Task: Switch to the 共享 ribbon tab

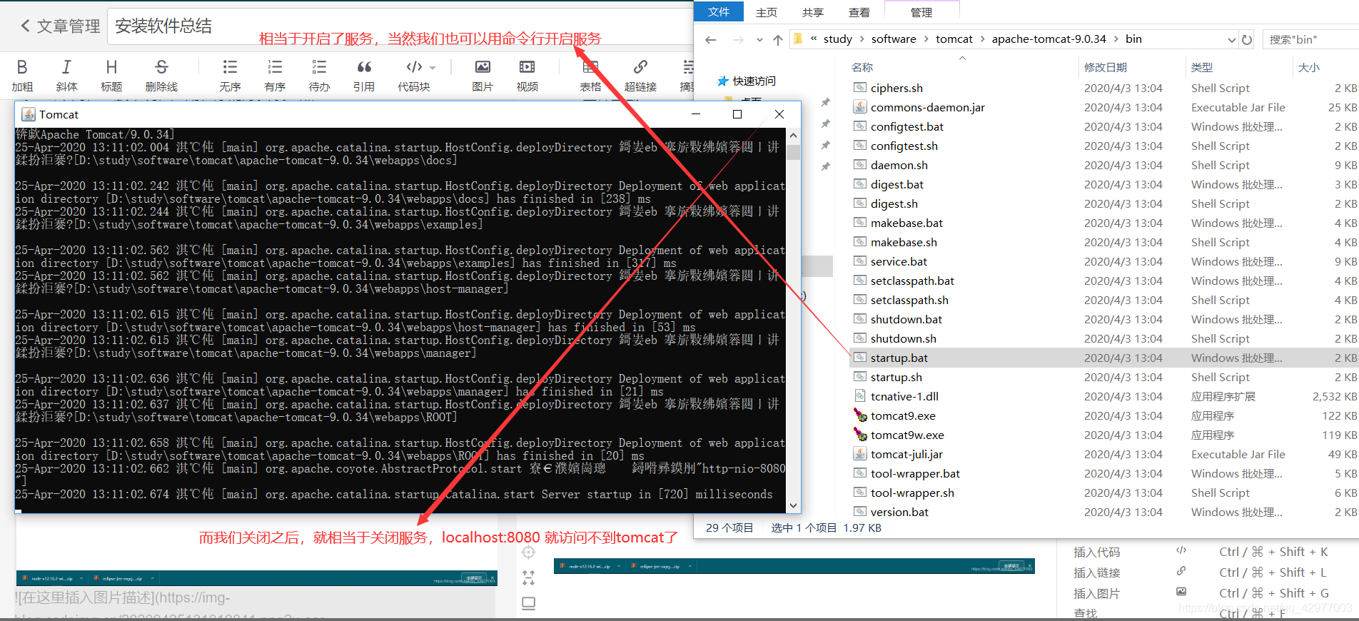Action: pyautogui.click(x=812, y=12)
